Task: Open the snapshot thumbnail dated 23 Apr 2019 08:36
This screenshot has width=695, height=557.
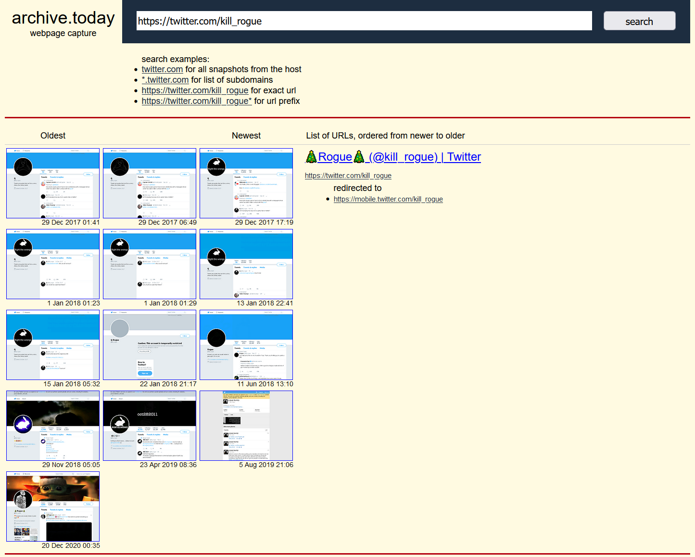Action: click(x=150, y=426)
